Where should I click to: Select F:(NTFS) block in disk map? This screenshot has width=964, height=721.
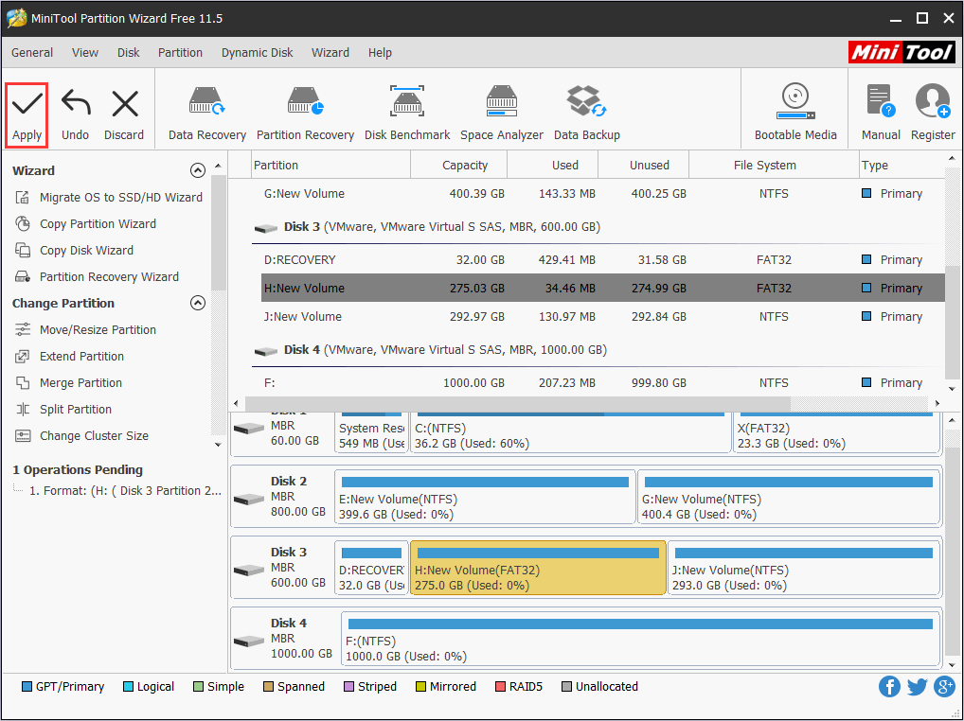[640, 640]
